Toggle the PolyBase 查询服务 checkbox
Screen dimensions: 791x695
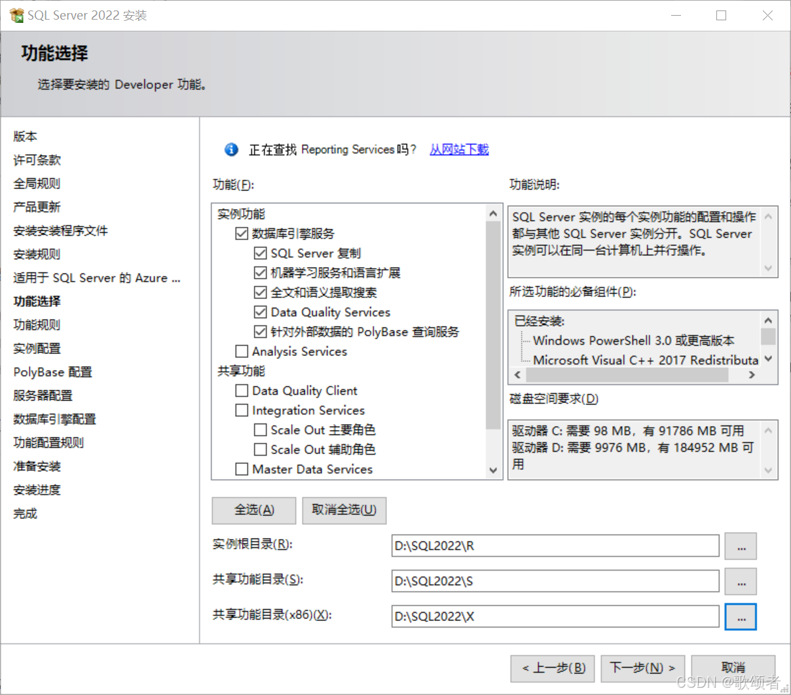coord(260,332)
